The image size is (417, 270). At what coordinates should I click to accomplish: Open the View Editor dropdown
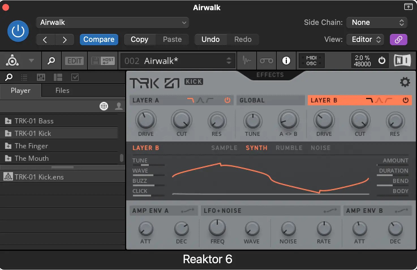click(x=365, y=39)
